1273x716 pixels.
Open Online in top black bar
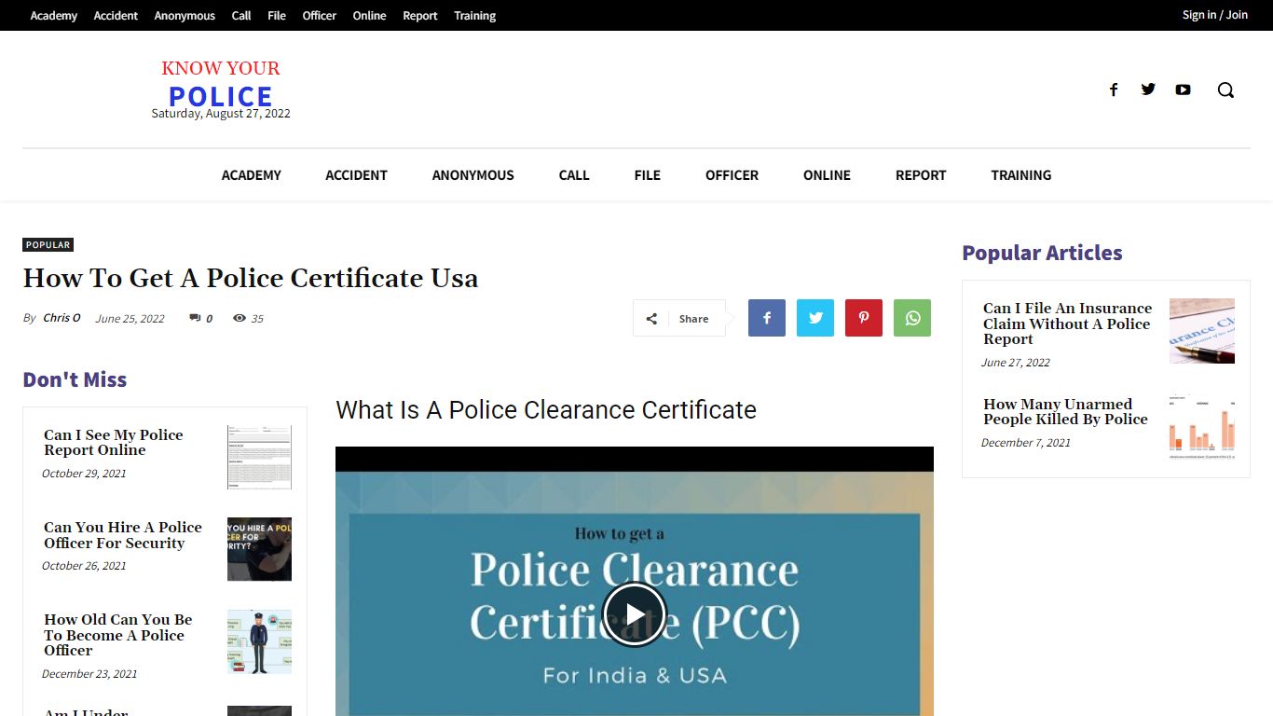click(x=370, y=16)
